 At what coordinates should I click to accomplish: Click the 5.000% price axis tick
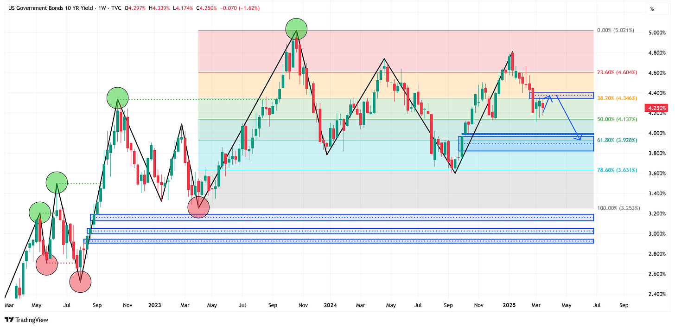tap(658, 33)
